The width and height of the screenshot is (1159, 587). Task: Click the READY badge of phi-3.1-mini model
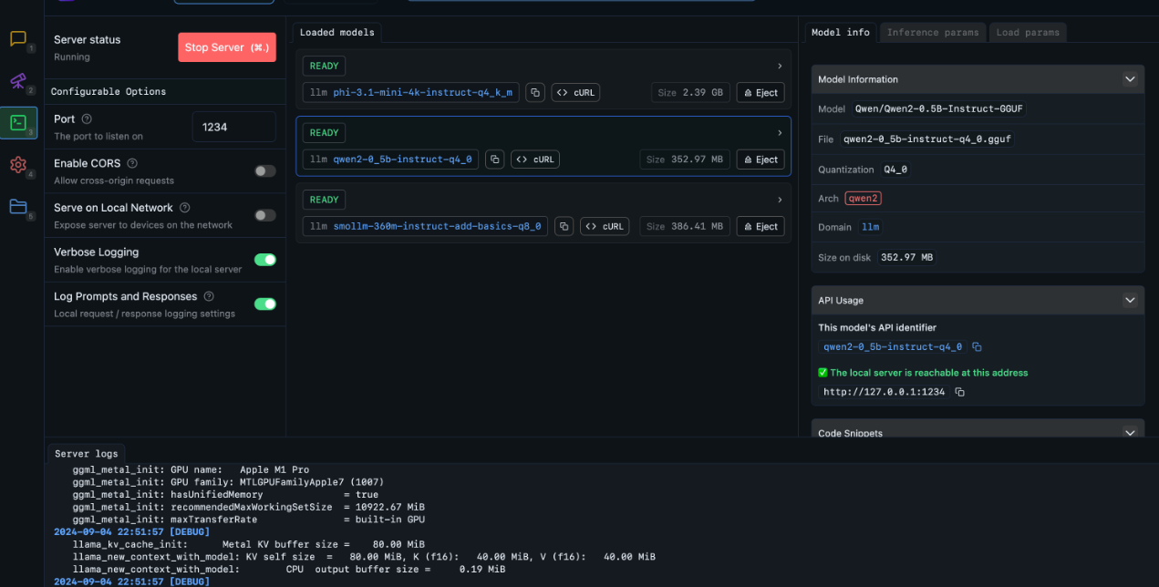(324, 66)
